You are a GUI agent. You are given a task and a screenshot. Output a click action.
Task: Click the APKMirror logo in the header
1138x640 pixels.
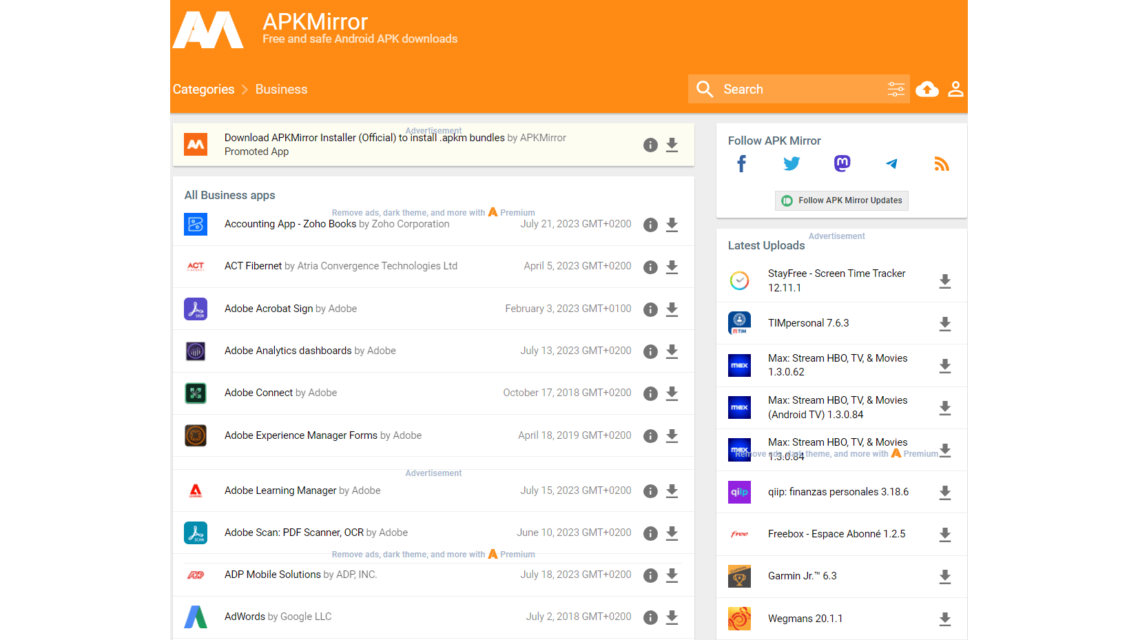point(208,30)
